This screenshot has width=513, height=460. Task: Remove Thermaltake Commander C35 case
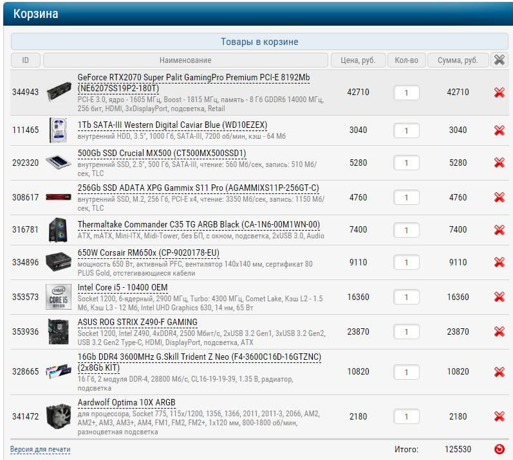pos(499,230)
